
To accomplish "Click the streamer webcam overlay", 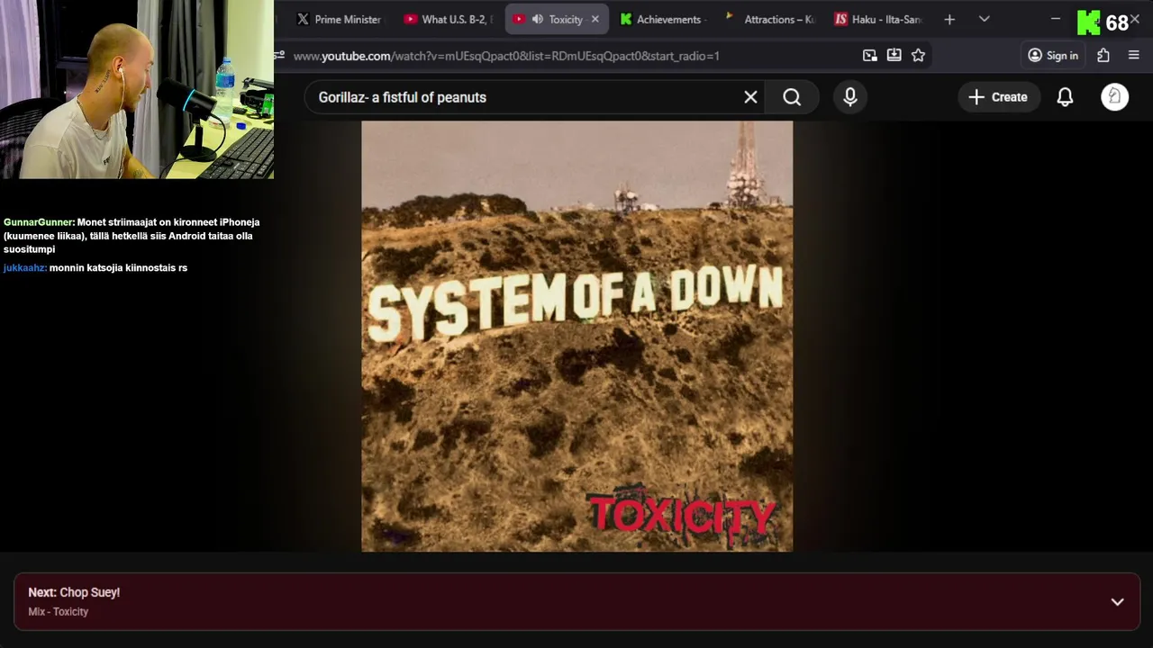I will pyautogui.click(x=137, y=89).
